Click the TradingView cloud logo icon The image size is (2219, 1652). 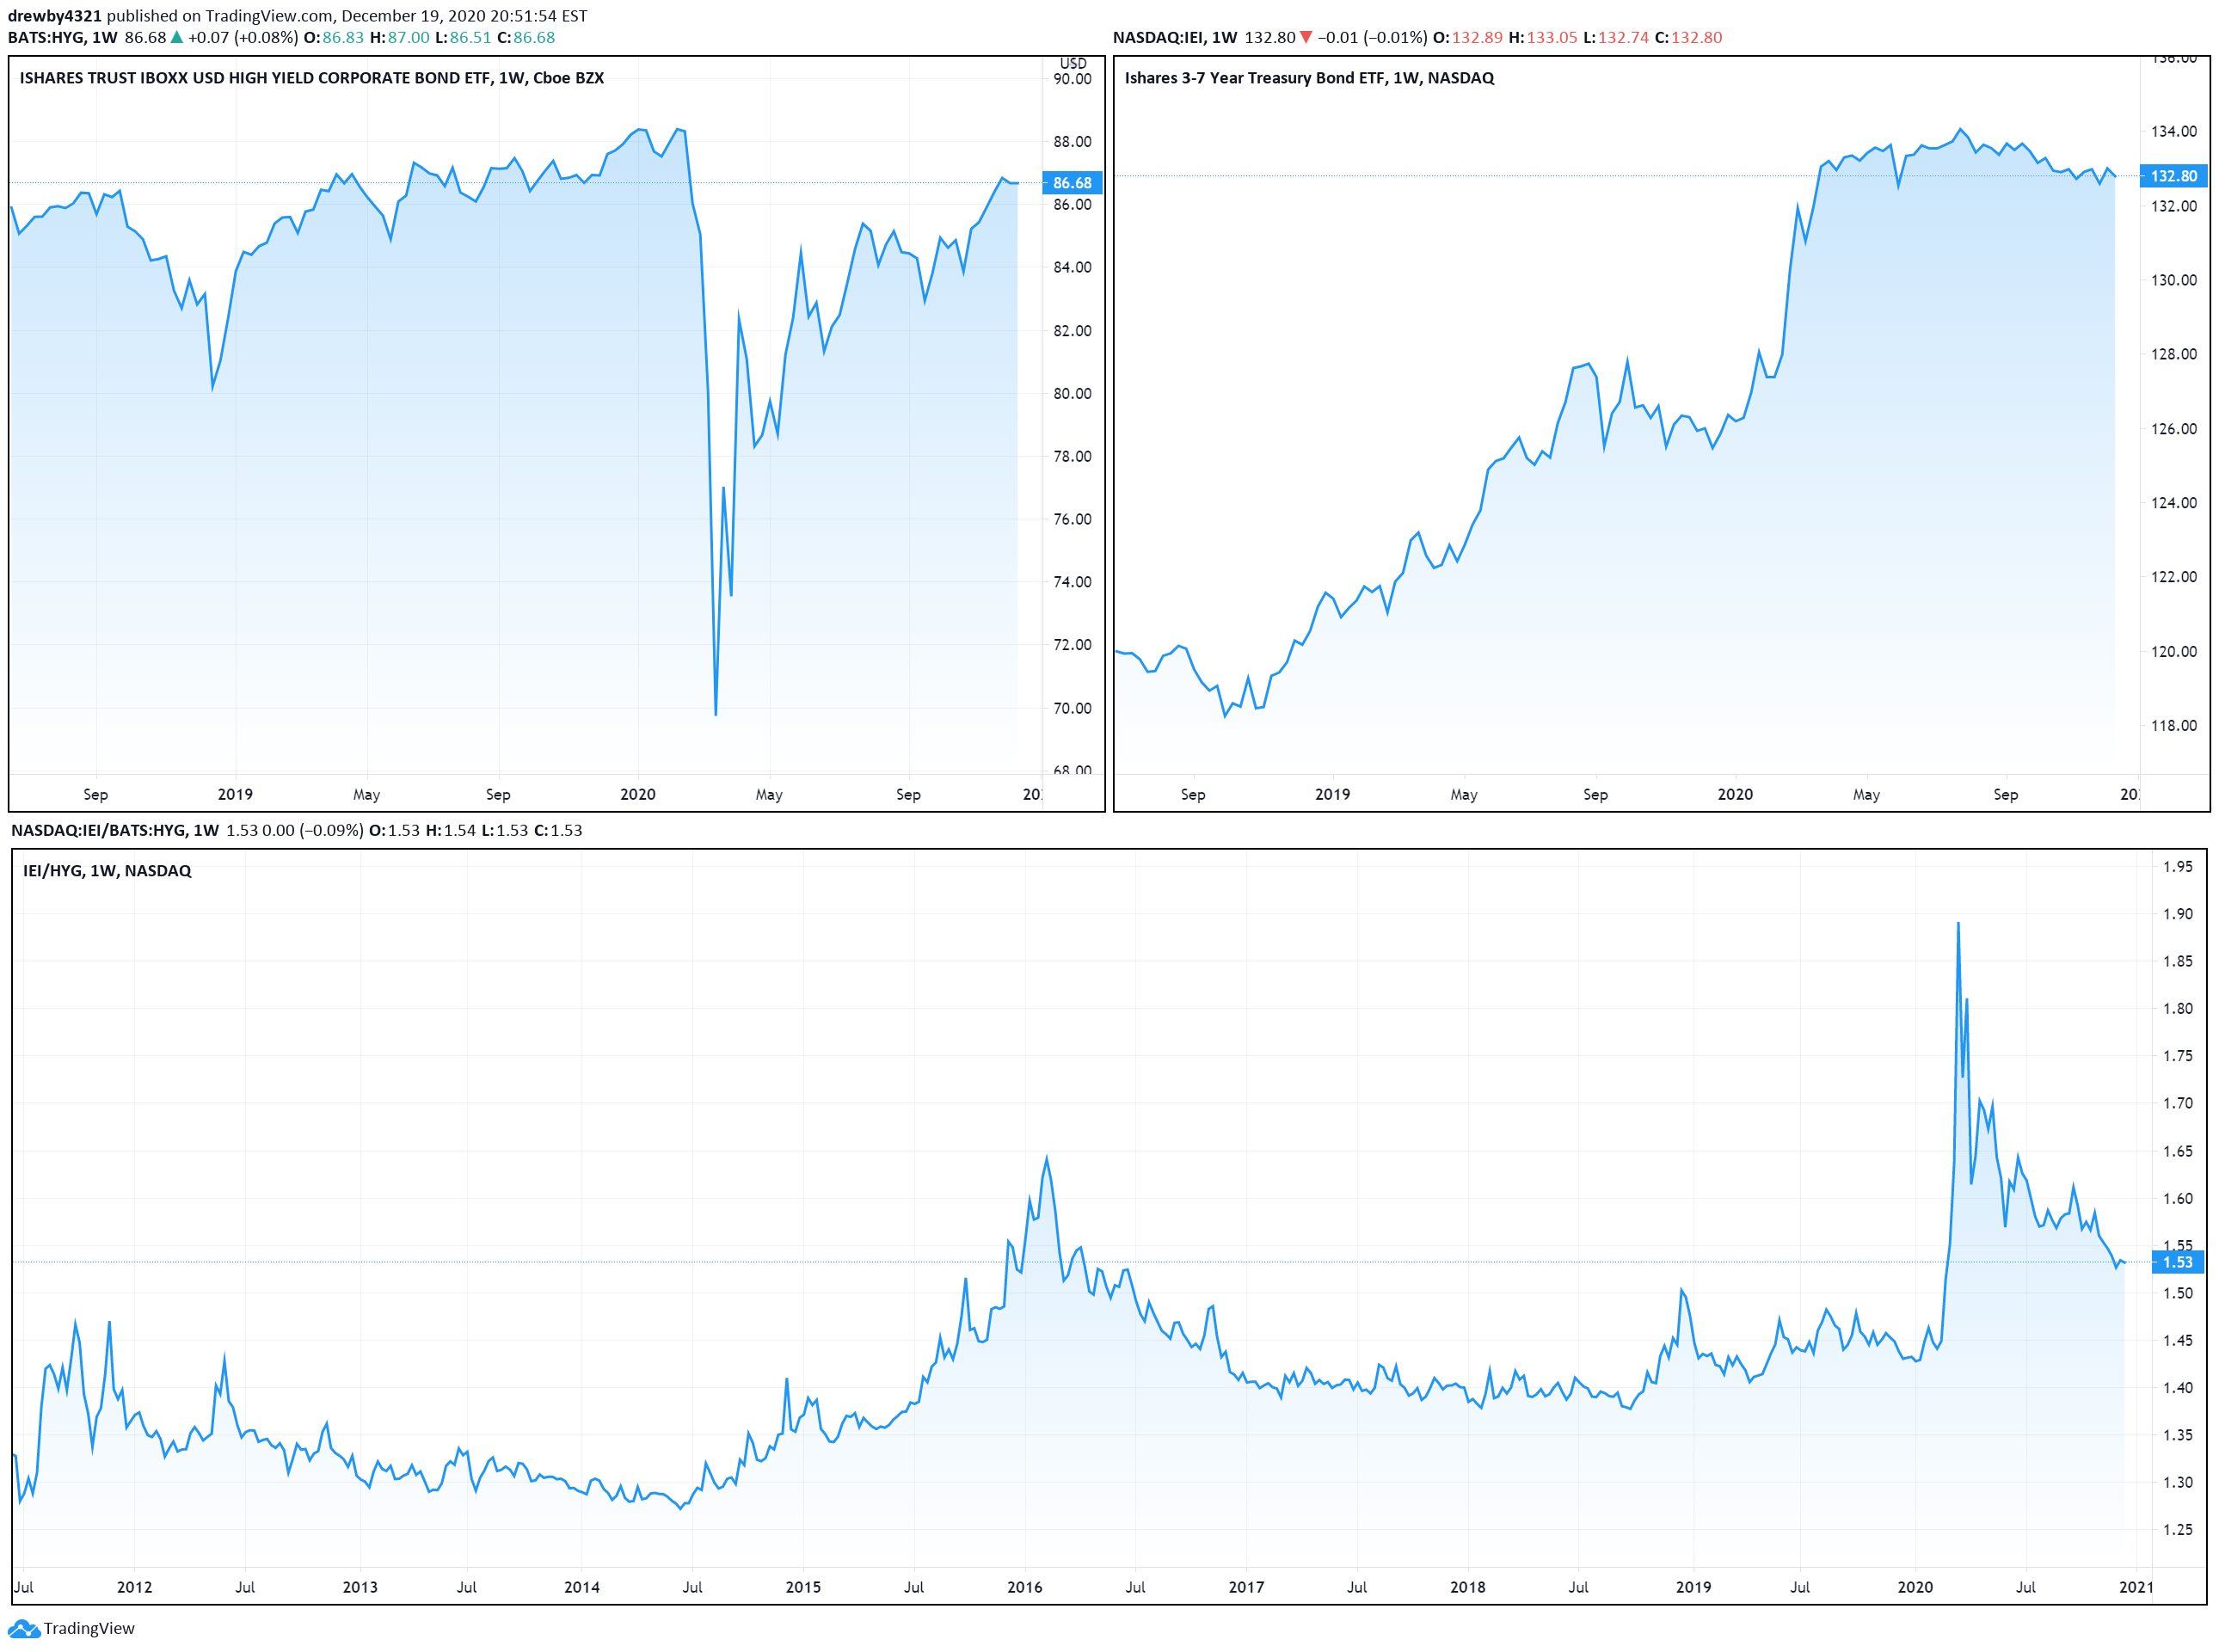pos(23,1629)
